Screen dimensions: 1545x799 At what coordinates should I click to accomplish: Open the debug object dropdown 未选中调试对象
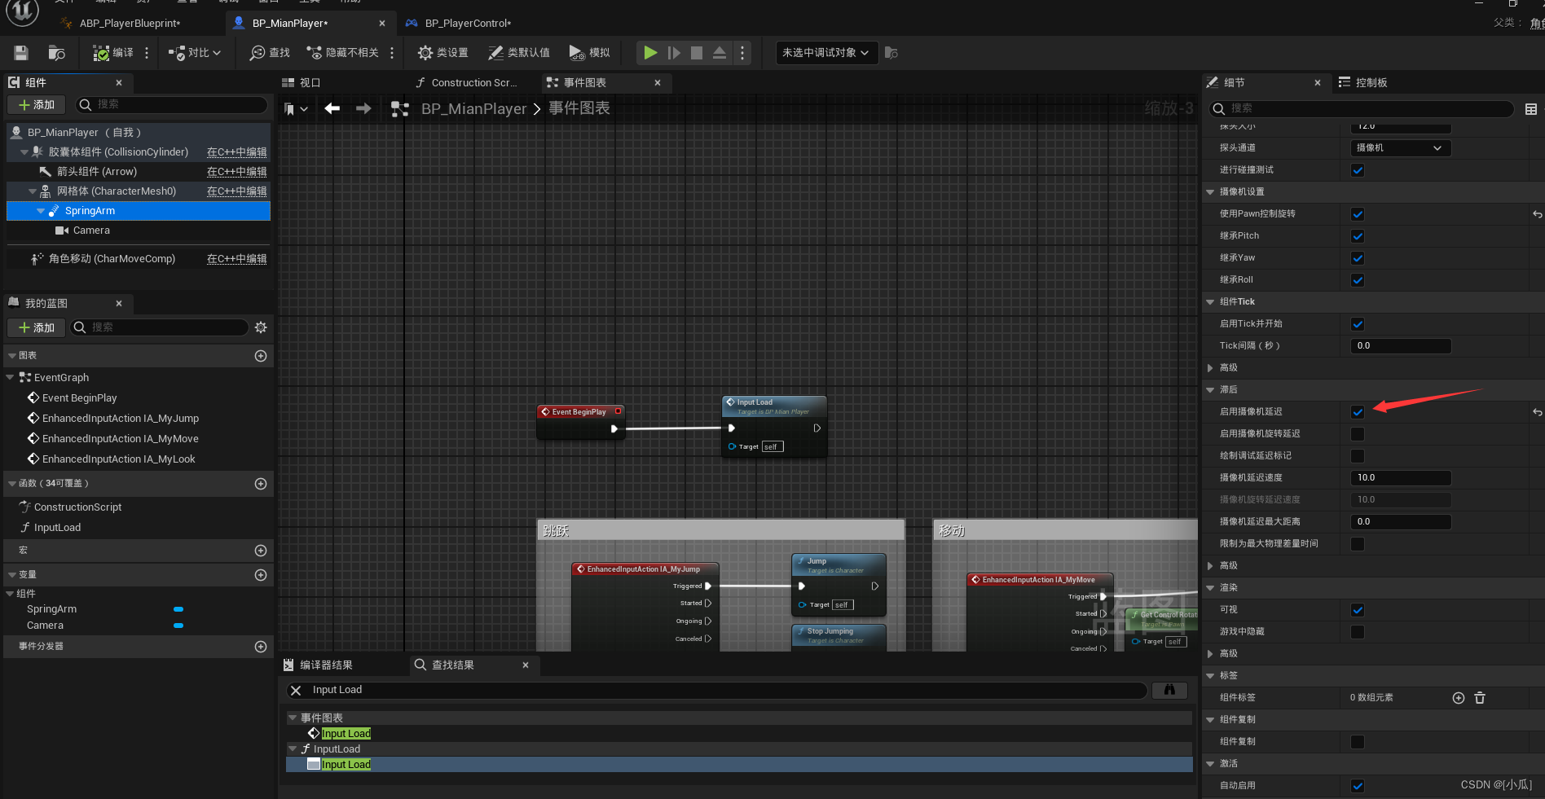(x=826, y=53)
